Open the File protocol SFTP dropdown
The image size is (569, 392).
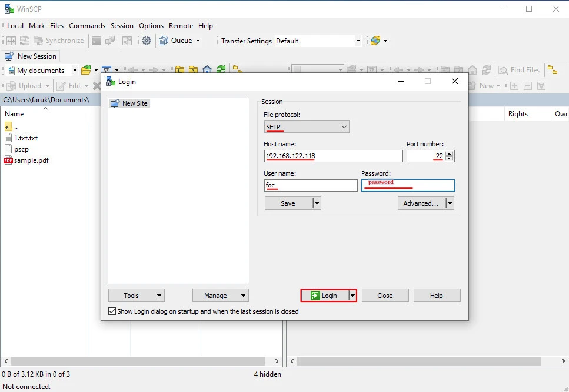pos(307,127)
